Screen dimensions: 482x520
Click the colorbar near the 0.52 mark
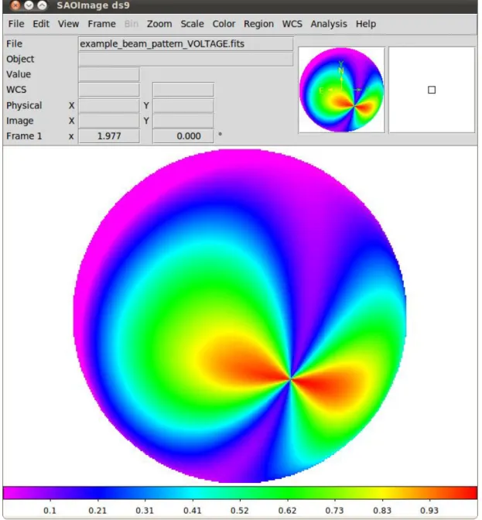coord(240,493)
